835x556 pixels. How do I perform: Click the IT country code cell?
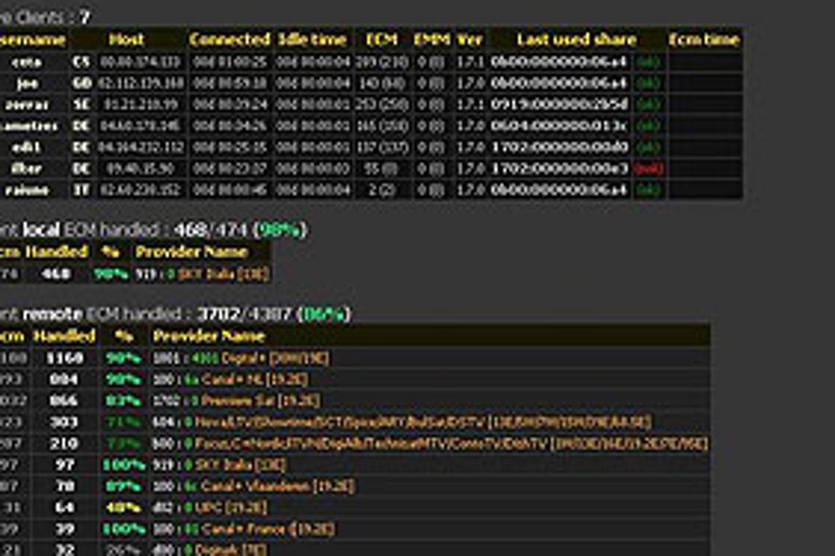(82, 190)
